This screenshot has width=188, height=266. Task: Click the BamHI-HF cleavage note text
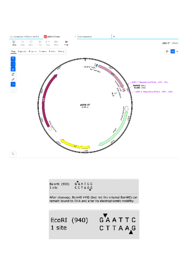[x=93, y=199]
